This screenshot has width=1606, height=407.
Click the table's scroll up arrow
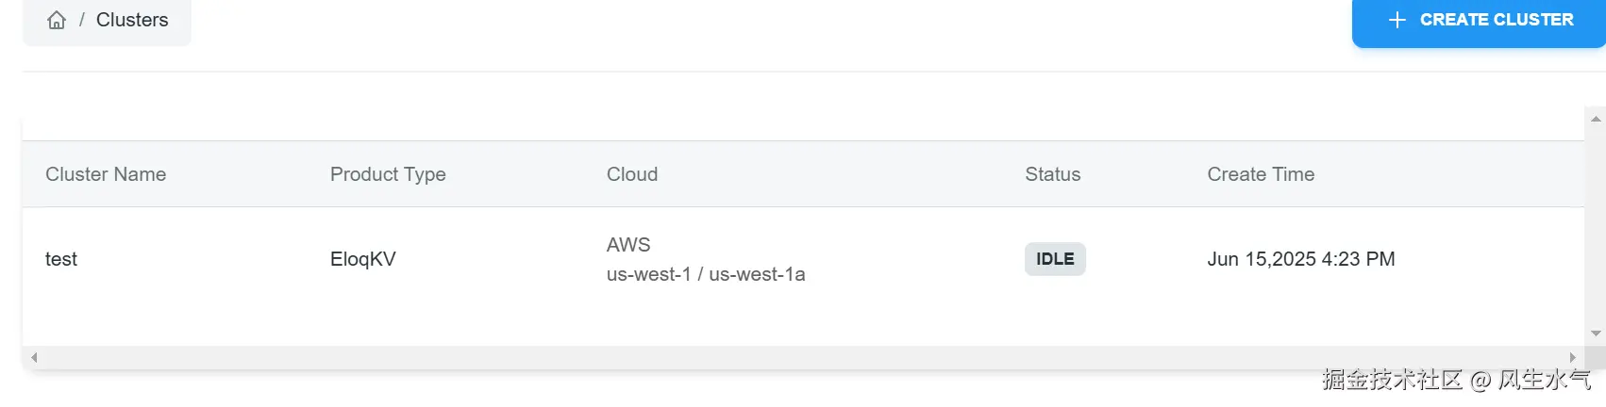coord(1596,120)
